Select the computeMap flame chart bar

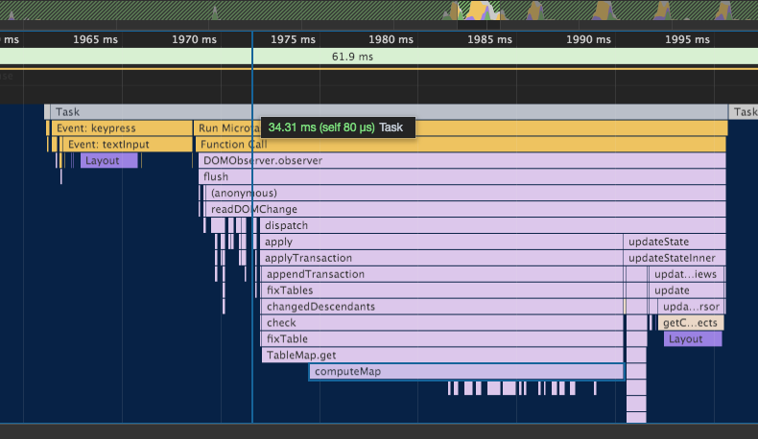click(466, 371)
